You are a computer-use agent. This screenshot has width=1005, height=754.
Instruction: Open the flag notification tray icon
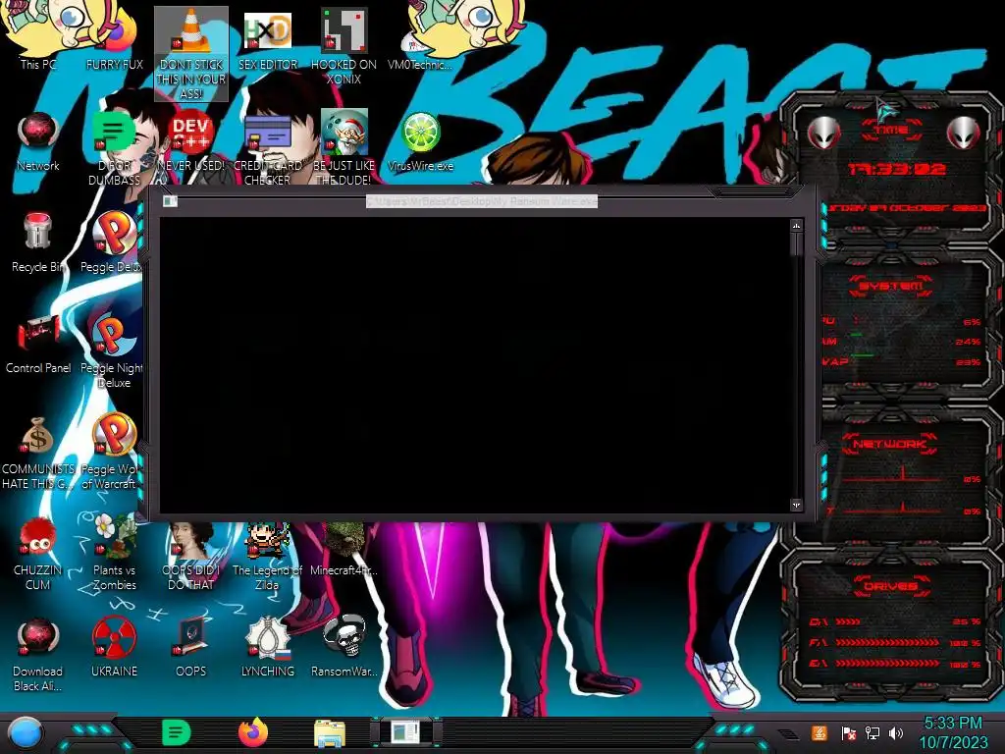click(x=848, y=733)
